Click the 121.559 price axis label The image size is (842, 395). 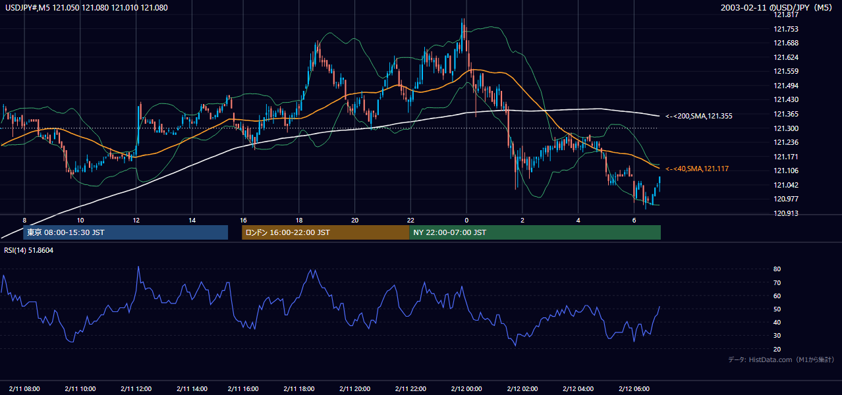(x=787, y=71)
